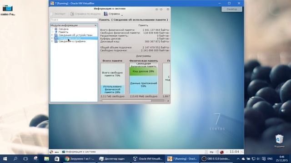
Task: Open the dropdown arrow next to Справка
Action: tap(122, 15)
